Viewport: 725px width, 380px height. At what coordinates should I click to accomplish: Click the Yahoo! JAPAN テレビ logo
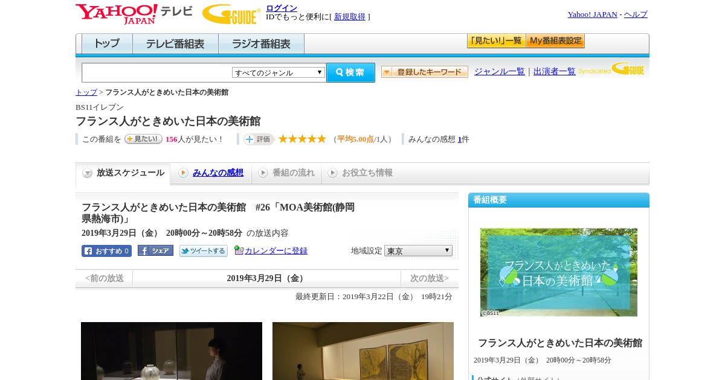[x=134, y=14]
